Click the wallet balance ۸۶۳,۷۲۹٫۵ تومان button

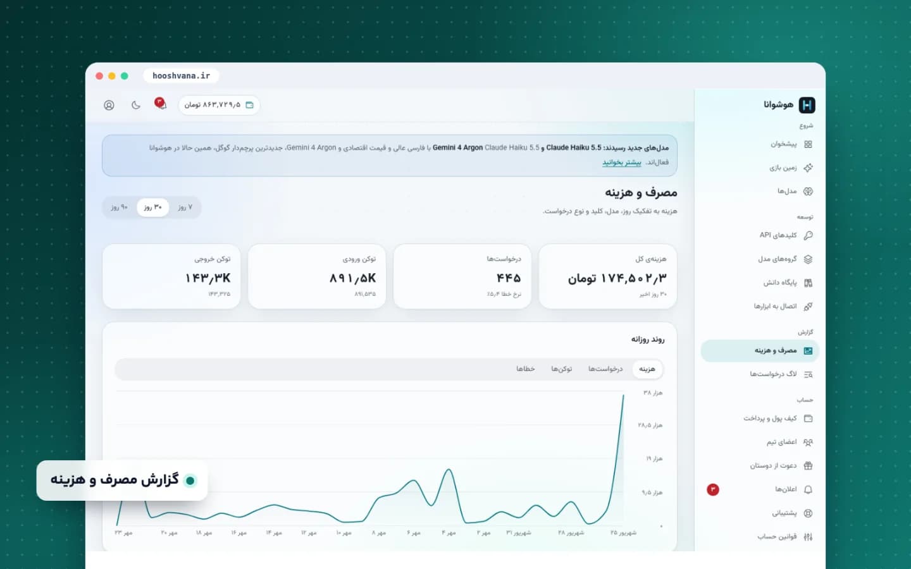[x=219, y=105]
